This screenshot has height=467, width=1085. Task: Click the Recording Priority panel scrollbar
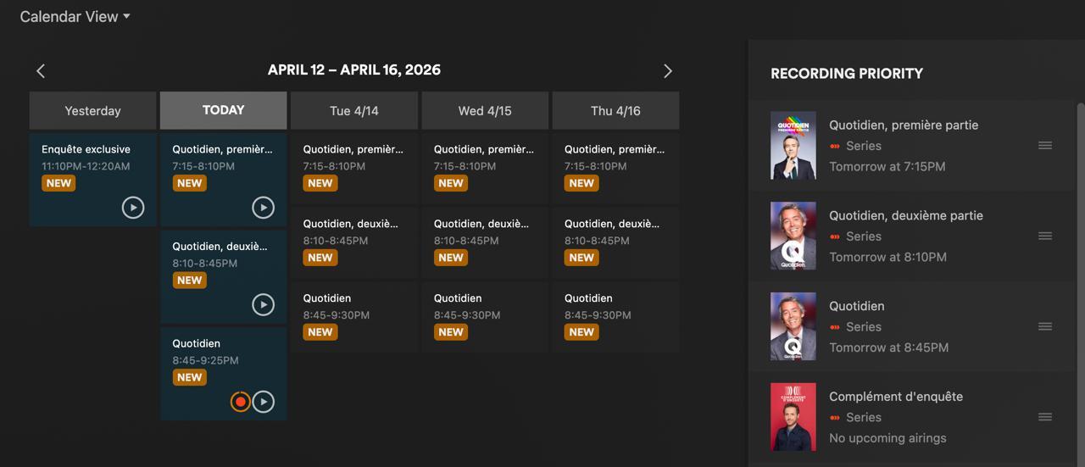(x=1080, y=254)
